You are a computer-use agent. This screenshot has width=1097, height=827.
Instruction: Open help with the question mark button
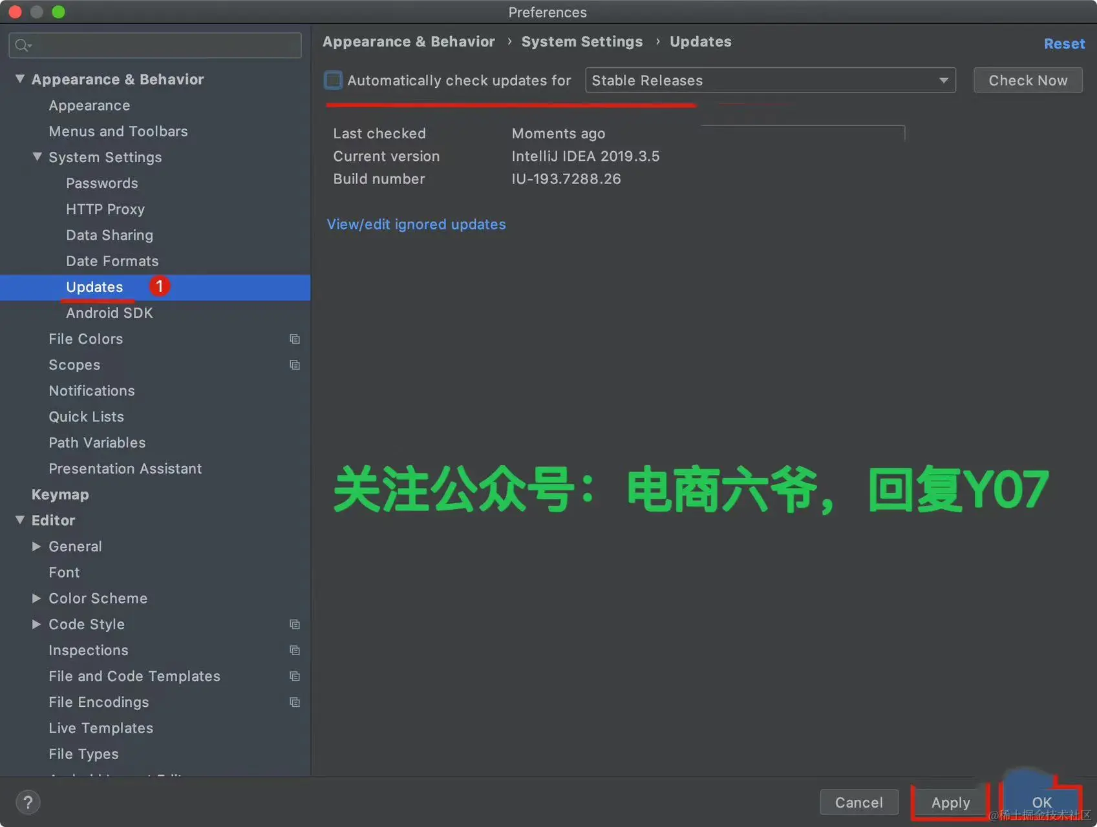click(x=28, y=802)
